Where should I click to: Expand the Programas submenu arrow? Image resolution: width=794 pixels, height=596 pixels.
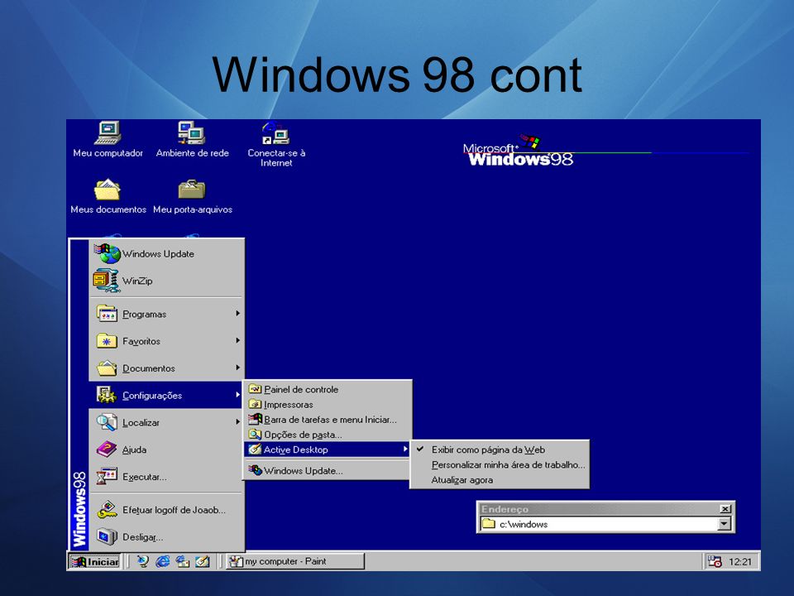click(237, 314)
